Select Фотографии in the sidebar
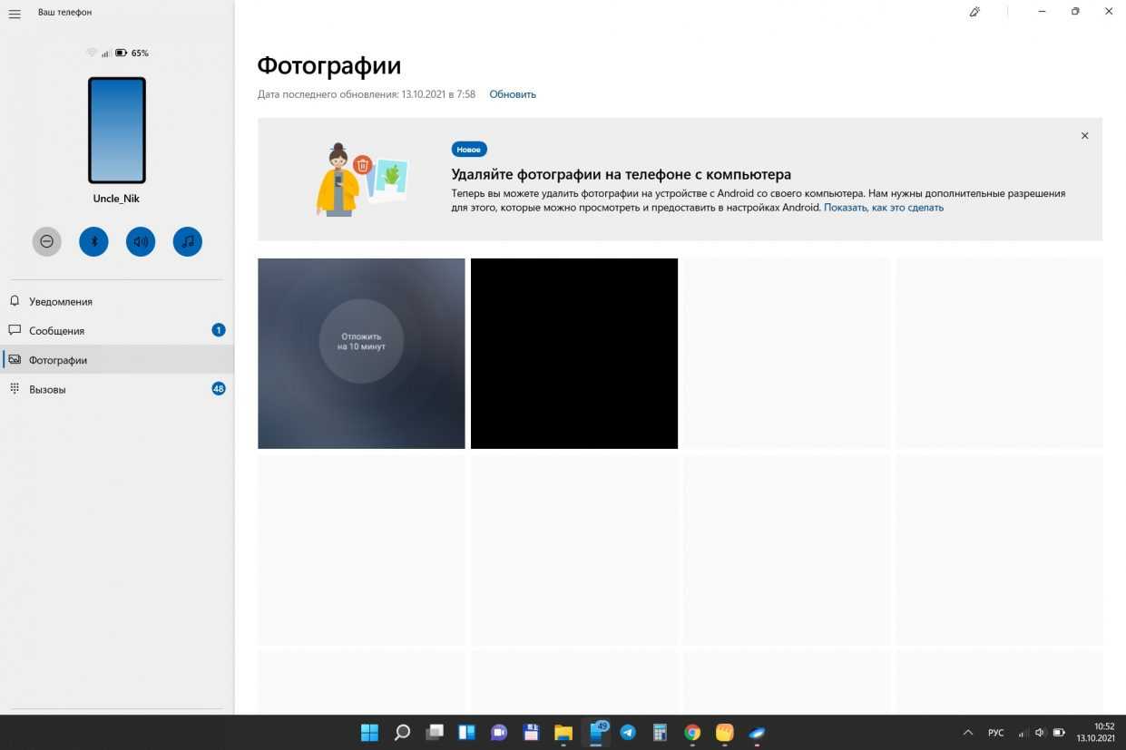The height and width of the screenshot is (750, 1126). (58, 360)
